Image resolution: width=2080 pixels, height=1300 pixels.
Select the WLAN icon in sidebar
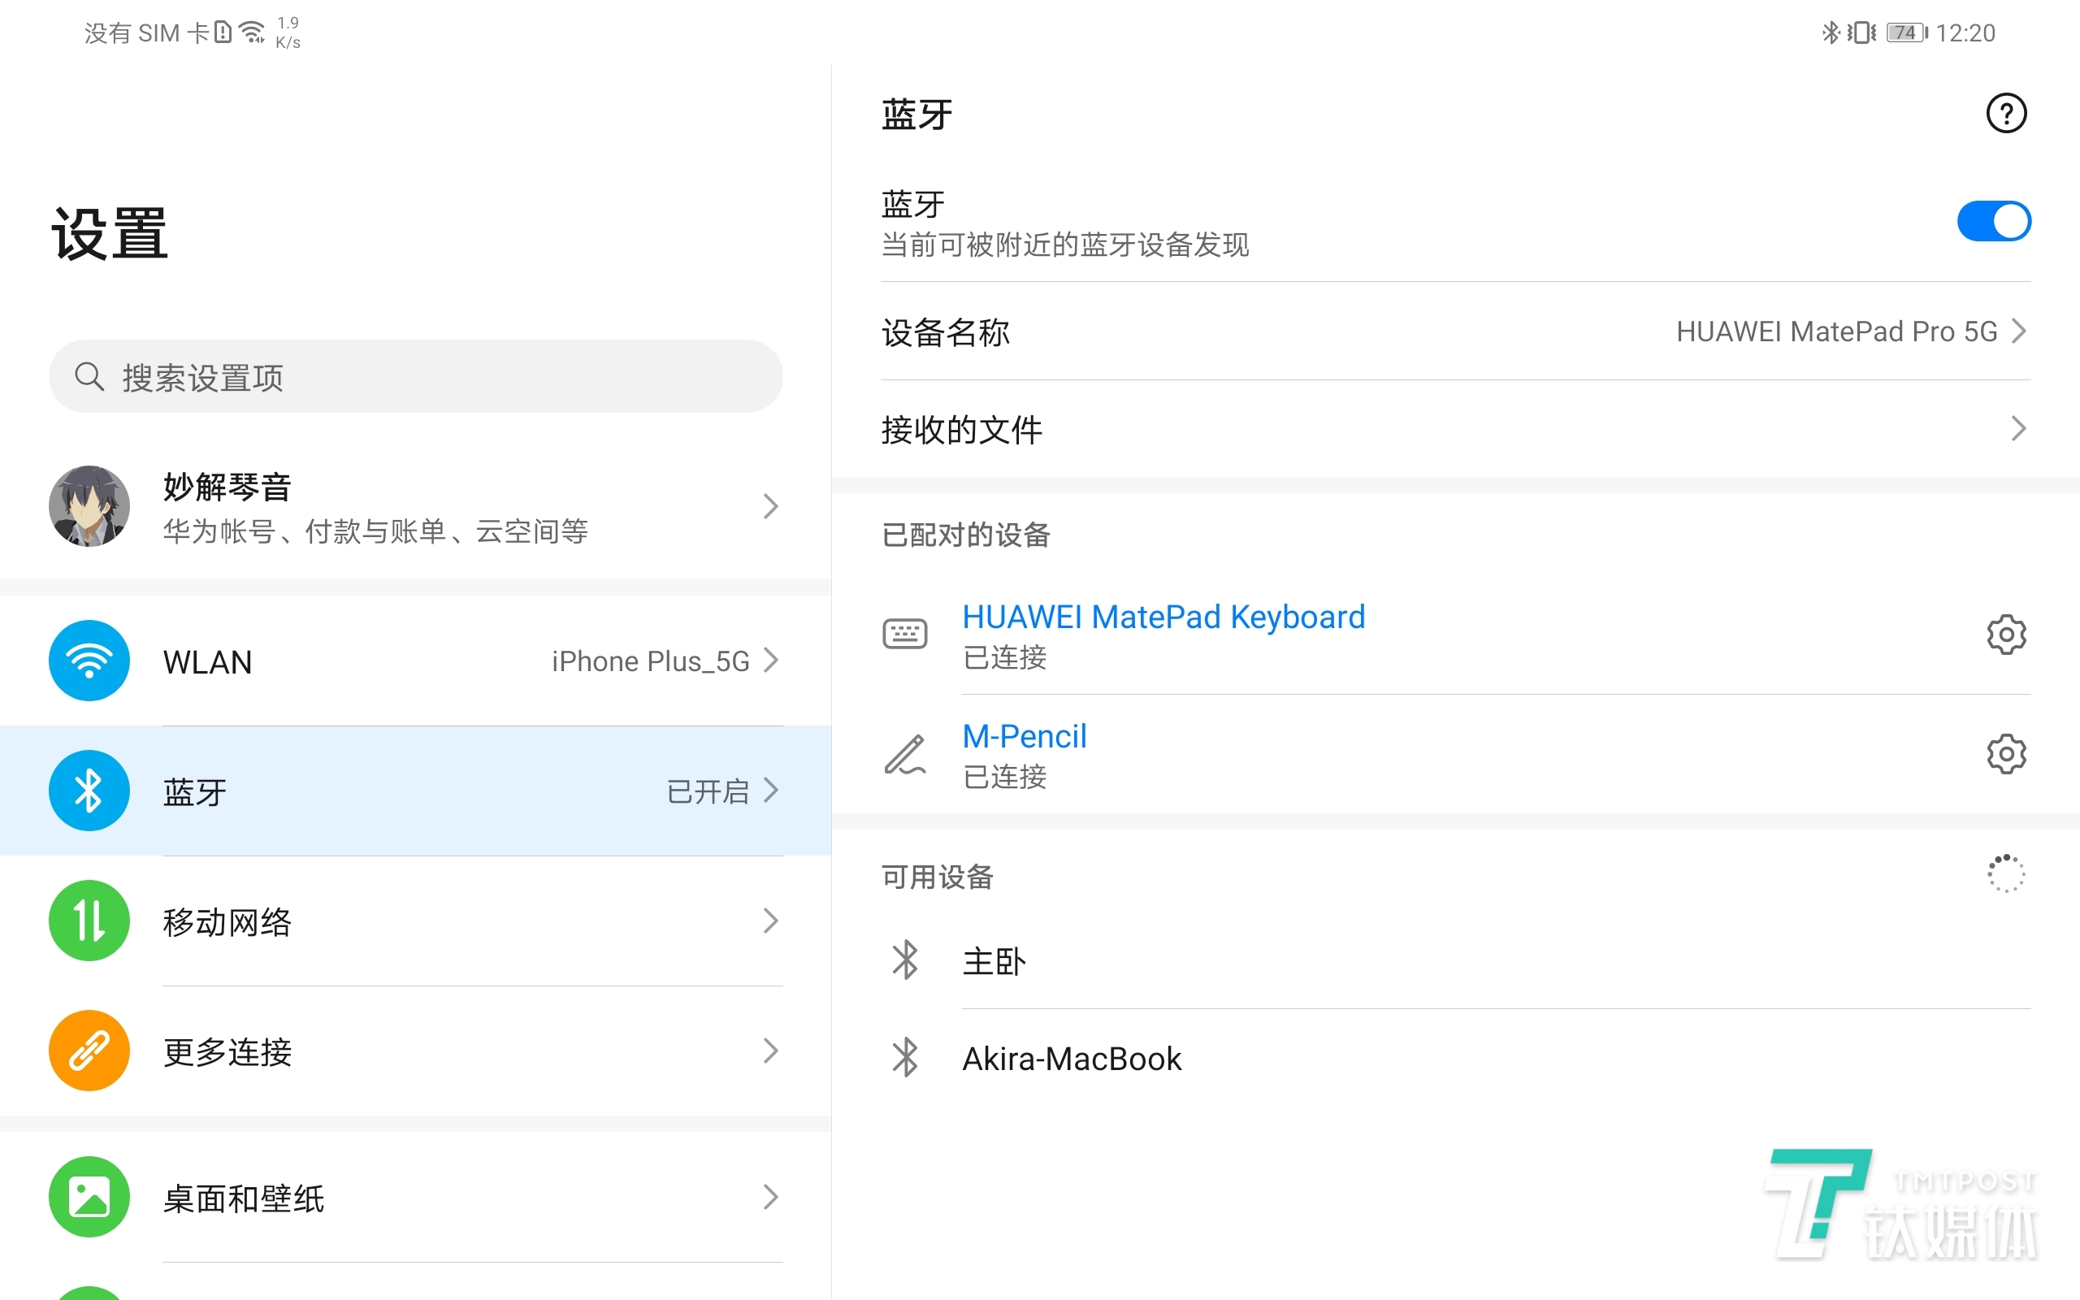(x=89, y=661)
